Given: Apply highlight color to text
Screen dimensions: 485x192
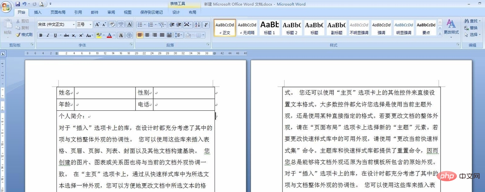Looking at the screenshot, I should point(99,35).
